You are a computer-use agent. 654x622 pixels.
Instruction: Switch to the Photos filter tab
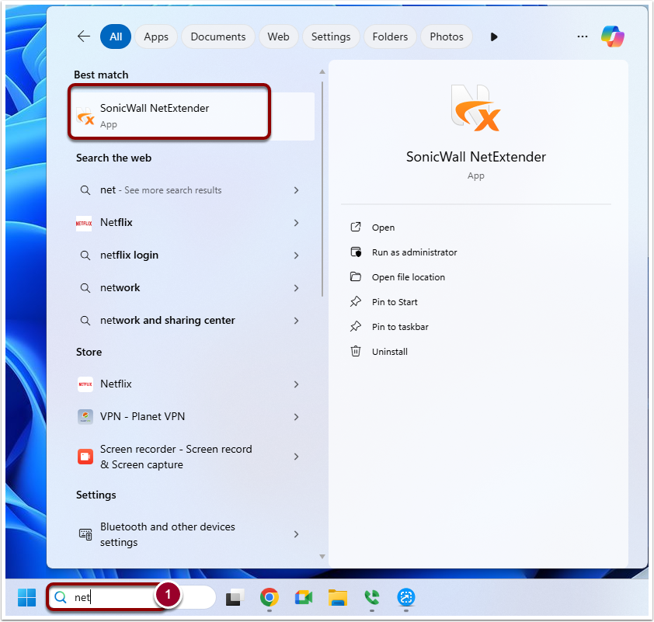[447, 36]
